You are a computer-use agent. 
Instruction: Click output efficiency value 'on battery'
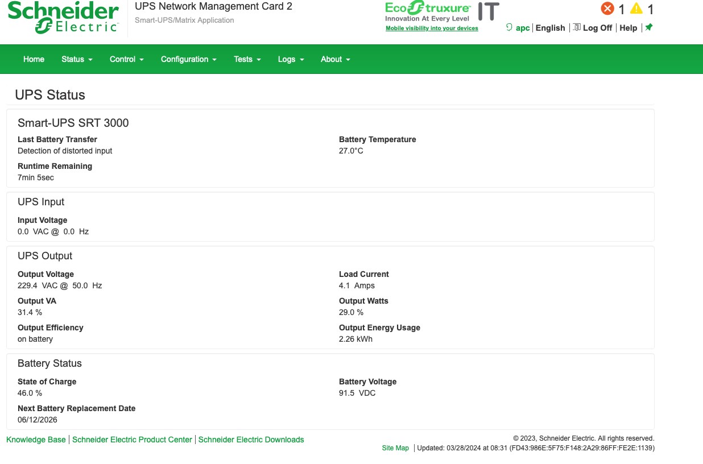[x=35, y=339]
